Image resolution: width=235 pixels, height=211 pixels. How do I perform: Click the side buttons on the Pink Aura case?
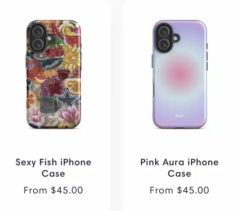coord(207,57)
